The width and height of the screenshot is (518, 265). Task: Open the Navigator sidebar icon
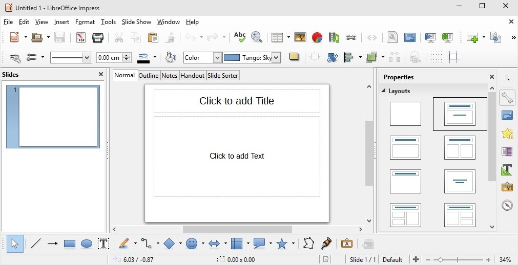click(x=507, y=205)
